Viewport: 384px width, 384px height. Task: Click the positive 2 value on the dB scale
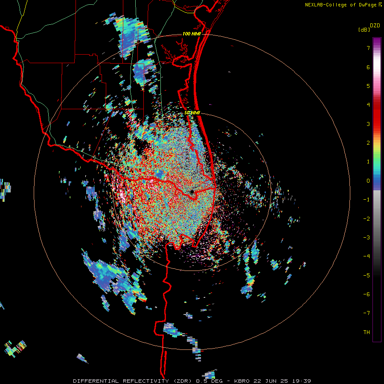click(368, 143)
